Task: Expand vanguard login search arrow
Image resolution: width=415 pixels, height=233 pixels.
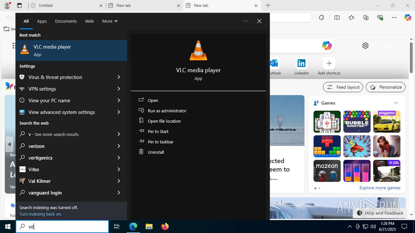Action: point(119,193)
